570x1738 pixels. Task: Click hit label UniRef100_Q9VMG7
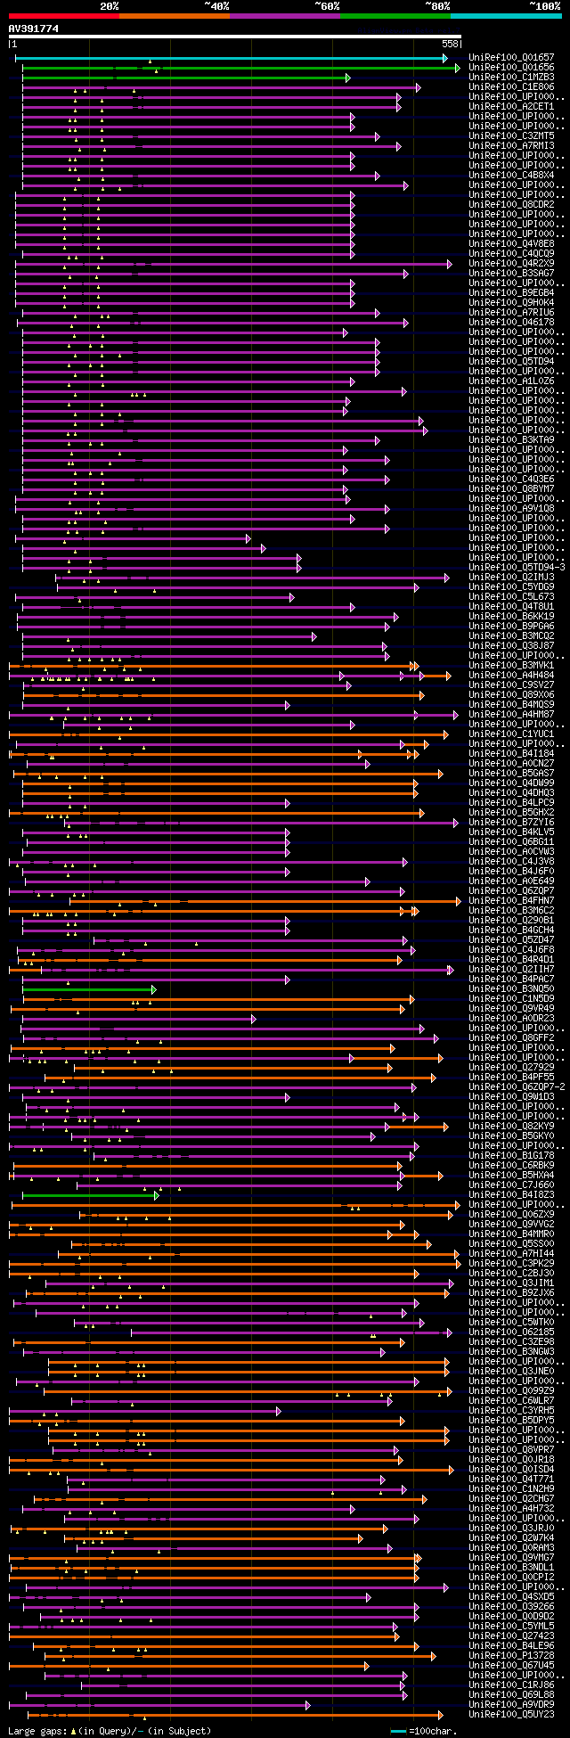click(511, 1558)
